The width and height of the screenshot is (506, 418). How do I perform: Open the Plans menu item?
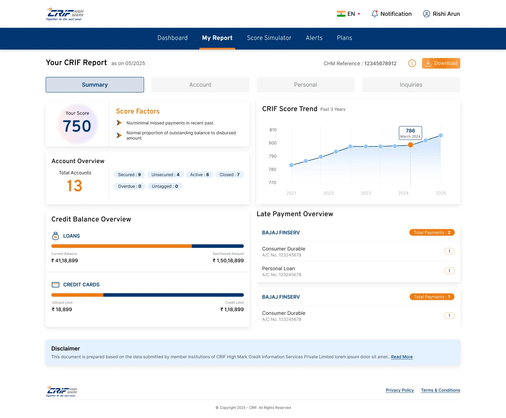coord(344,38)
